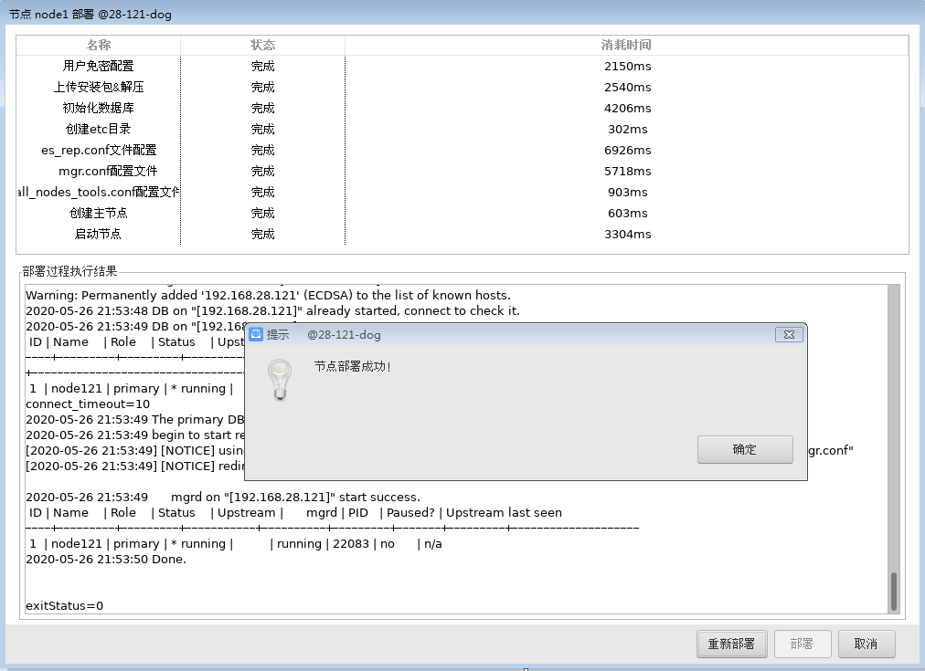
Task: Click the exitStatus=0 log line
Action: coord(65,605)
